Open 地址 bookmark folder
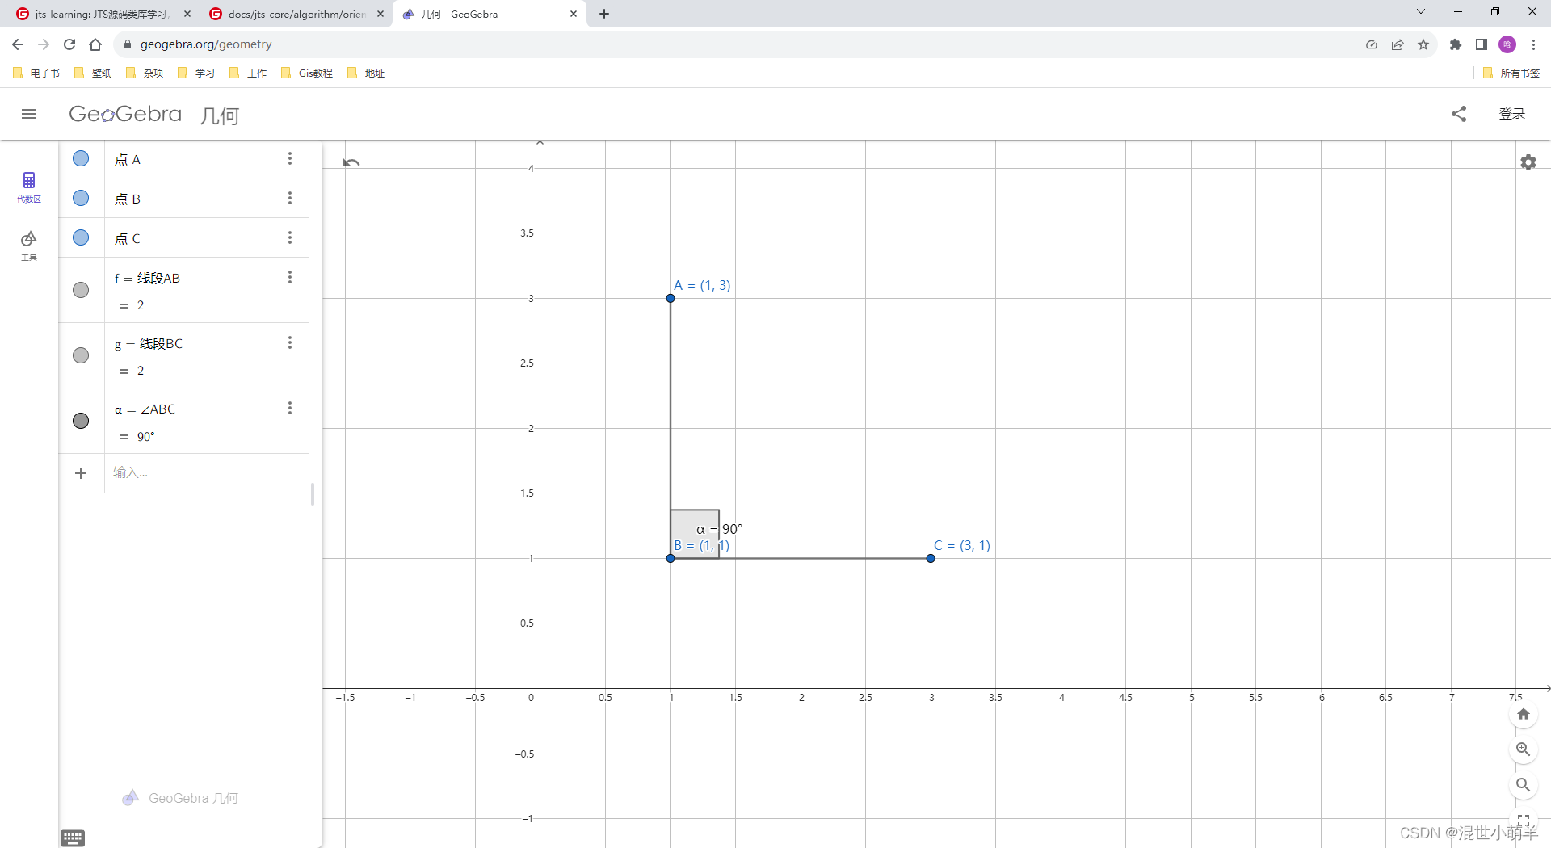Viewport: 1551px width, 848px height. [x=366, y=73]
